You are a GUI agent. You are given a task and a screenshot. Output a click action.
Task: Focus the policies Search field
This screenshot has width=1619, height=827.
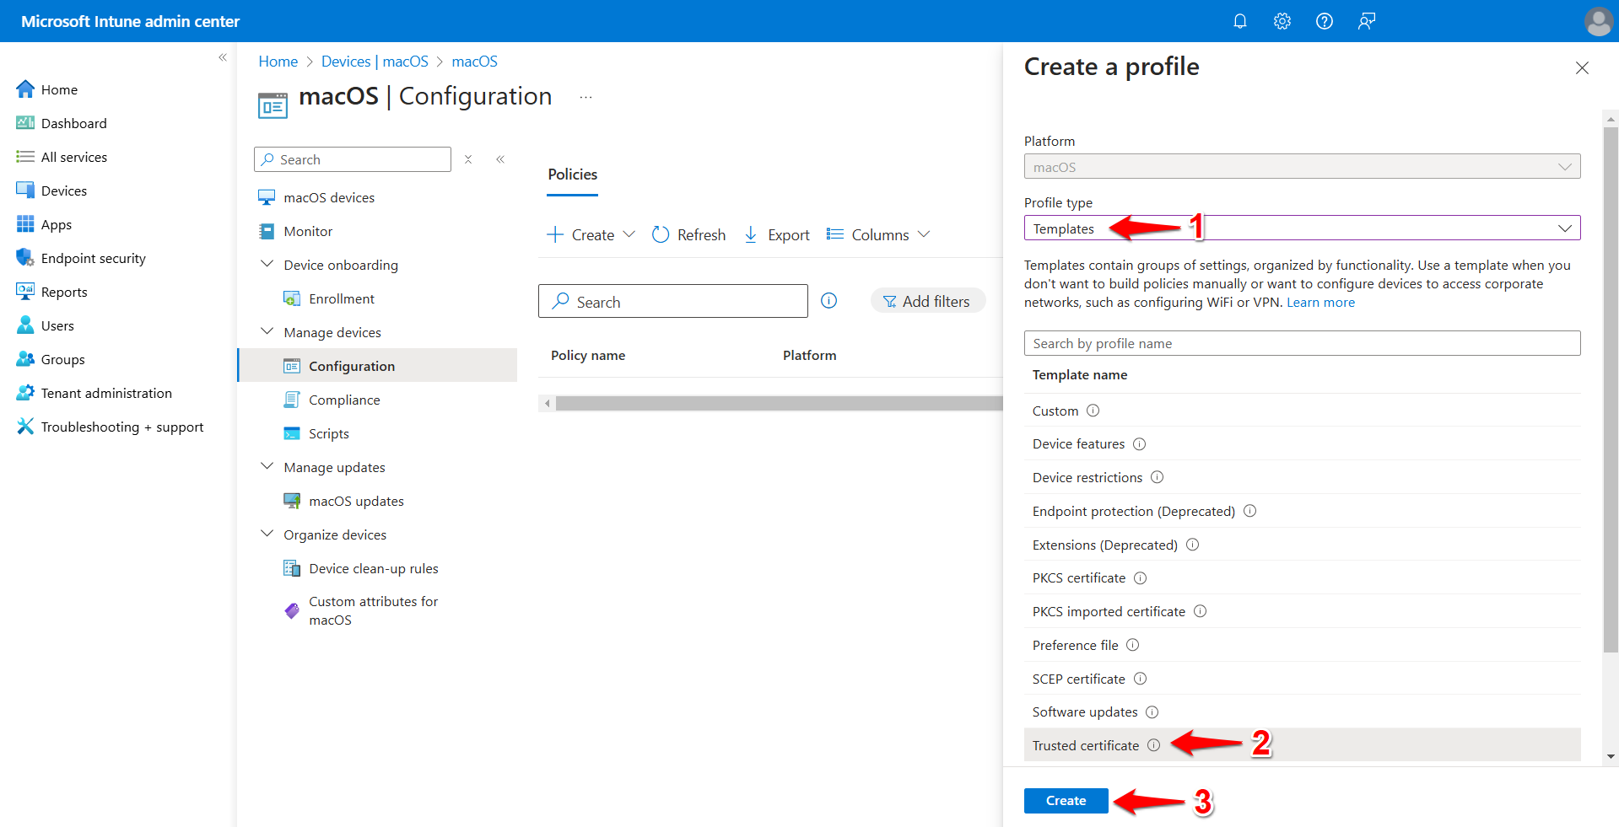pos(672,301)
